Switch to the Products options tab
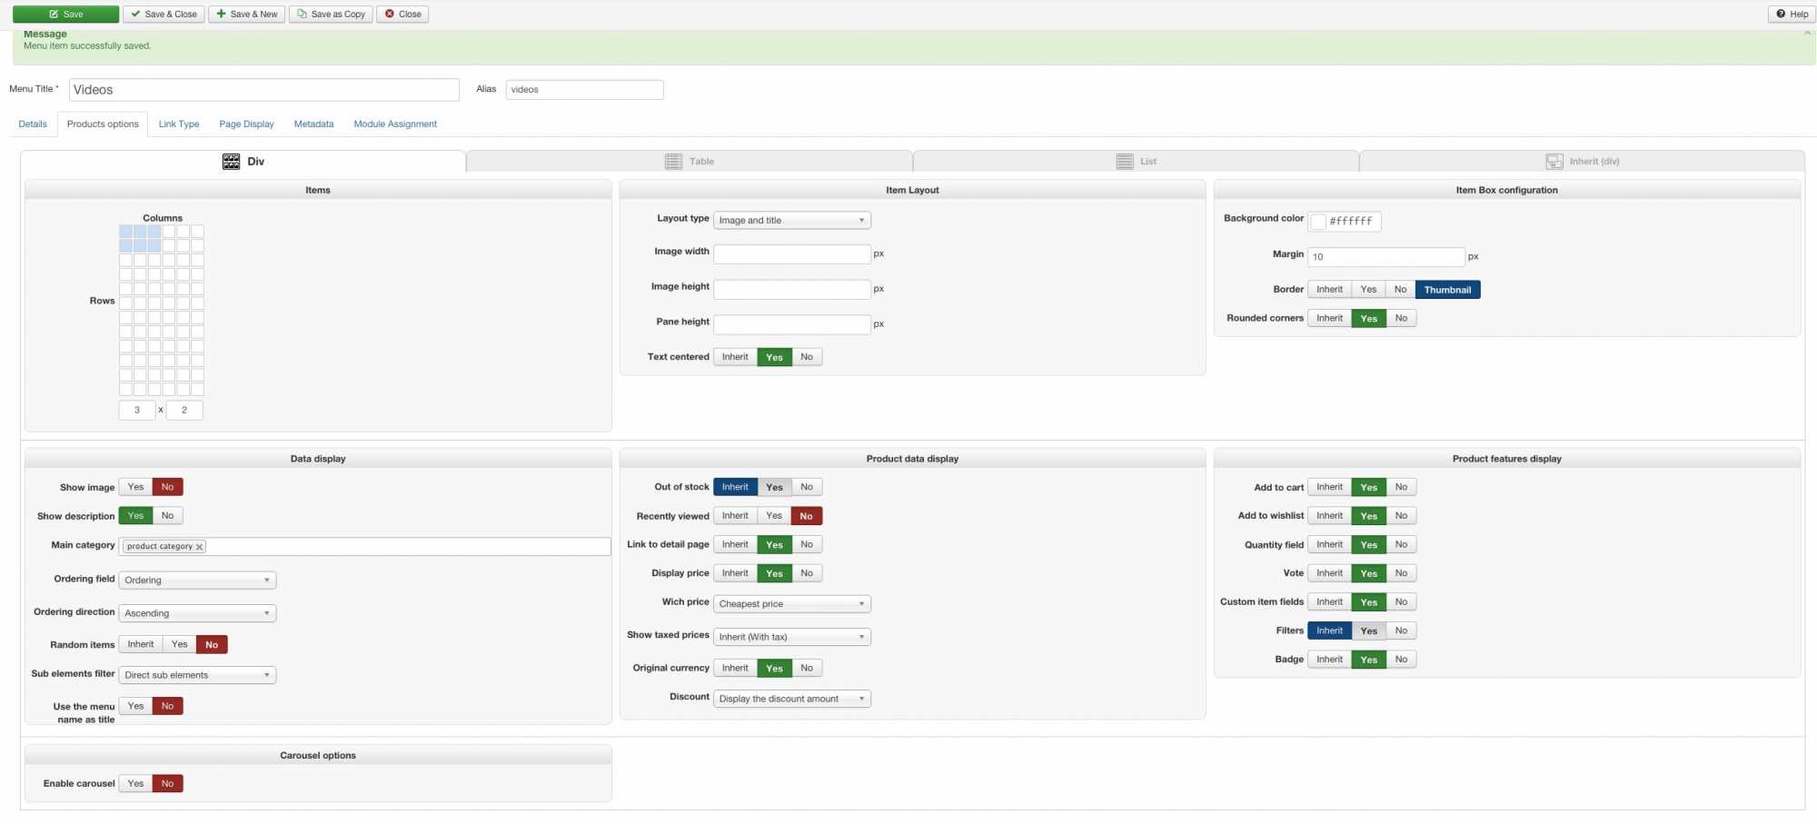Viewport: 1817px width, 824px height. click(103, 124)
